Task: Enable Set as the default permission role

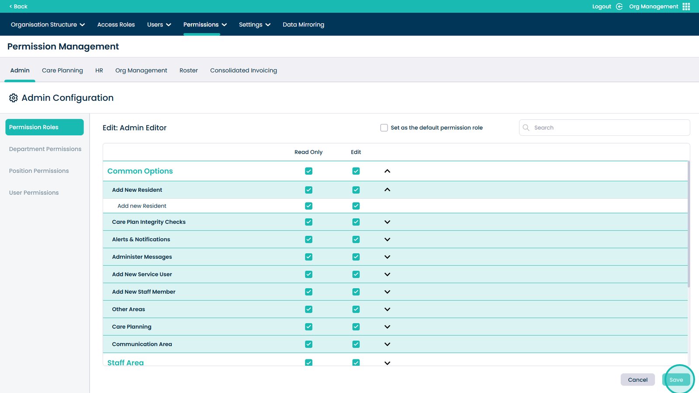Action: pyautogui.click(x=384, y=128)
